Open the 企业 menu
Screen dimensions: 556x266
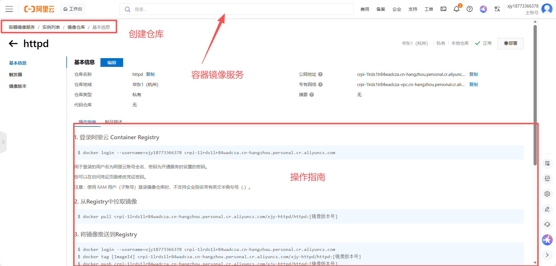[397, 9]
